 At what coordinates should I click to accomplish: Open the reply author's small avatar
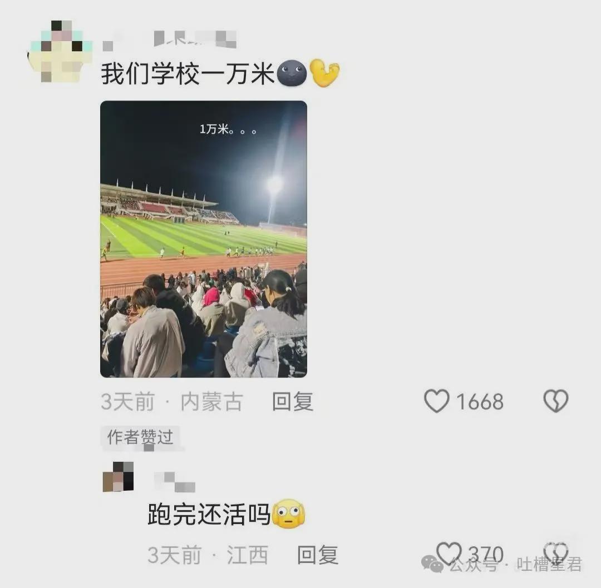[x=118, y=477]
